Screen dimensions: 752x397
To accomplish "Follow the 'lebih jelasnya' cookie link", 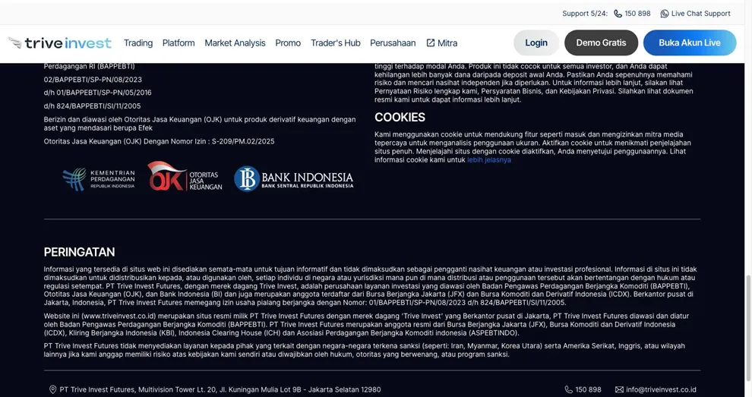I will click(x=489, y=159).
